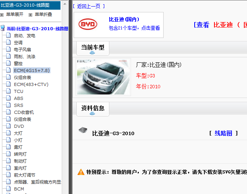
Task: Open highlighted ECM(4G15+7.8) entry
Action: tap(32, 70)
